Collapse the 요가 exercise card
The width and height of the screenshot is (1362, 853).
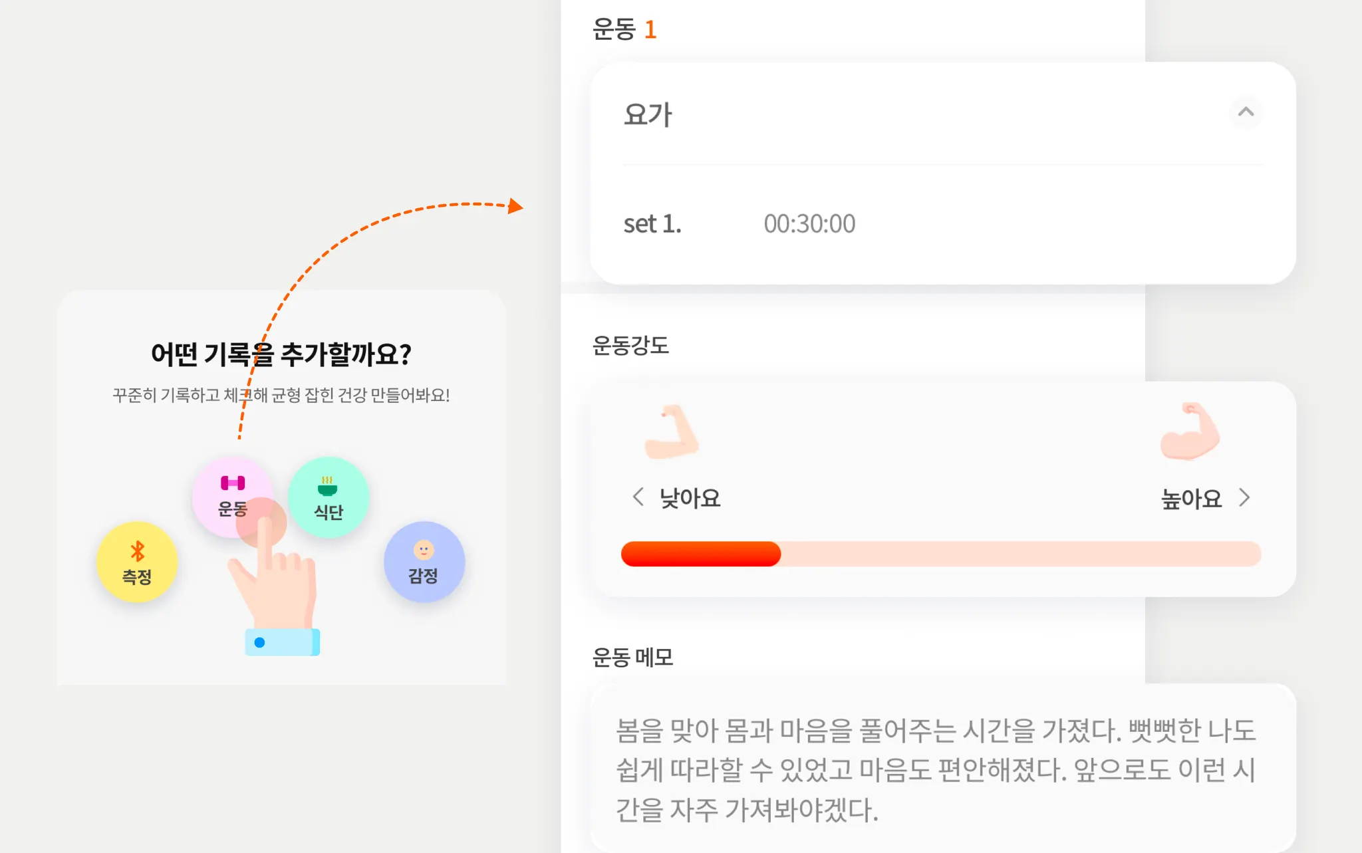(x=1246, y=112)
